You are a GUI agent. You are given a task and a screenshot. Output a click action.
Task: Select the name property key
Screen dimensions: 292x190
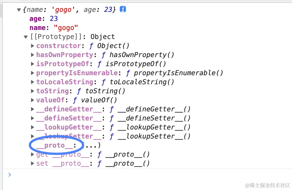pos(38,28)
